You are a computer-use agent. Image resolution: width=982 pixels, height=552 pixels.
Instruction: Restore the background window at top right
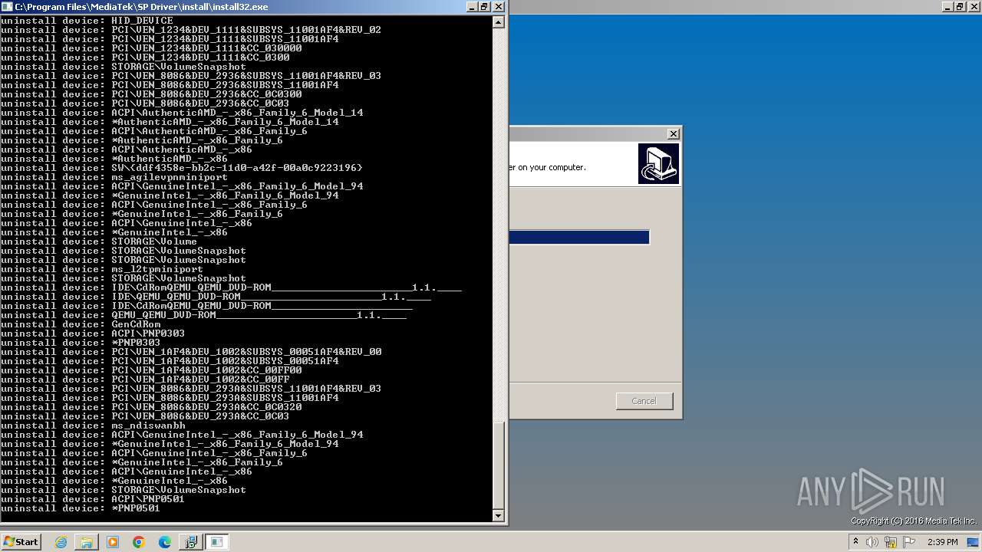(960, 6)
